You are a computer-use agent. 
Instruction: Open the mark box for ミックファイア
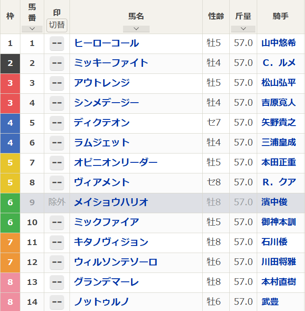57,223
